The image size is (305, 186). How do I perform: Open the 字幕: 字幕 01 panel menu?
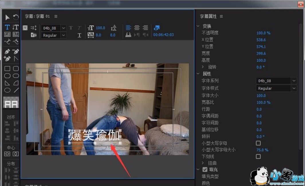click(x=56, y=17)
